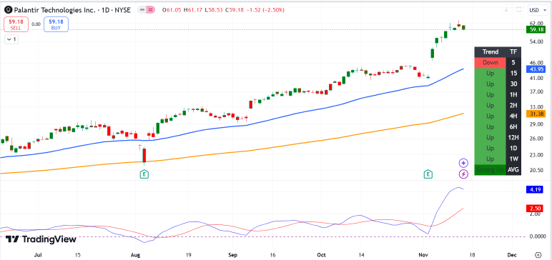Click the 30 timeframe cell in trend table
Screen dimensions: 552x260
coord(513,84)
